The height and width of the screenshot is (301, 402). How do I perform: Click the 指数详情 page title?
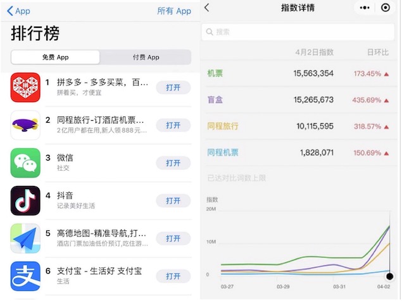click(298, 8)
